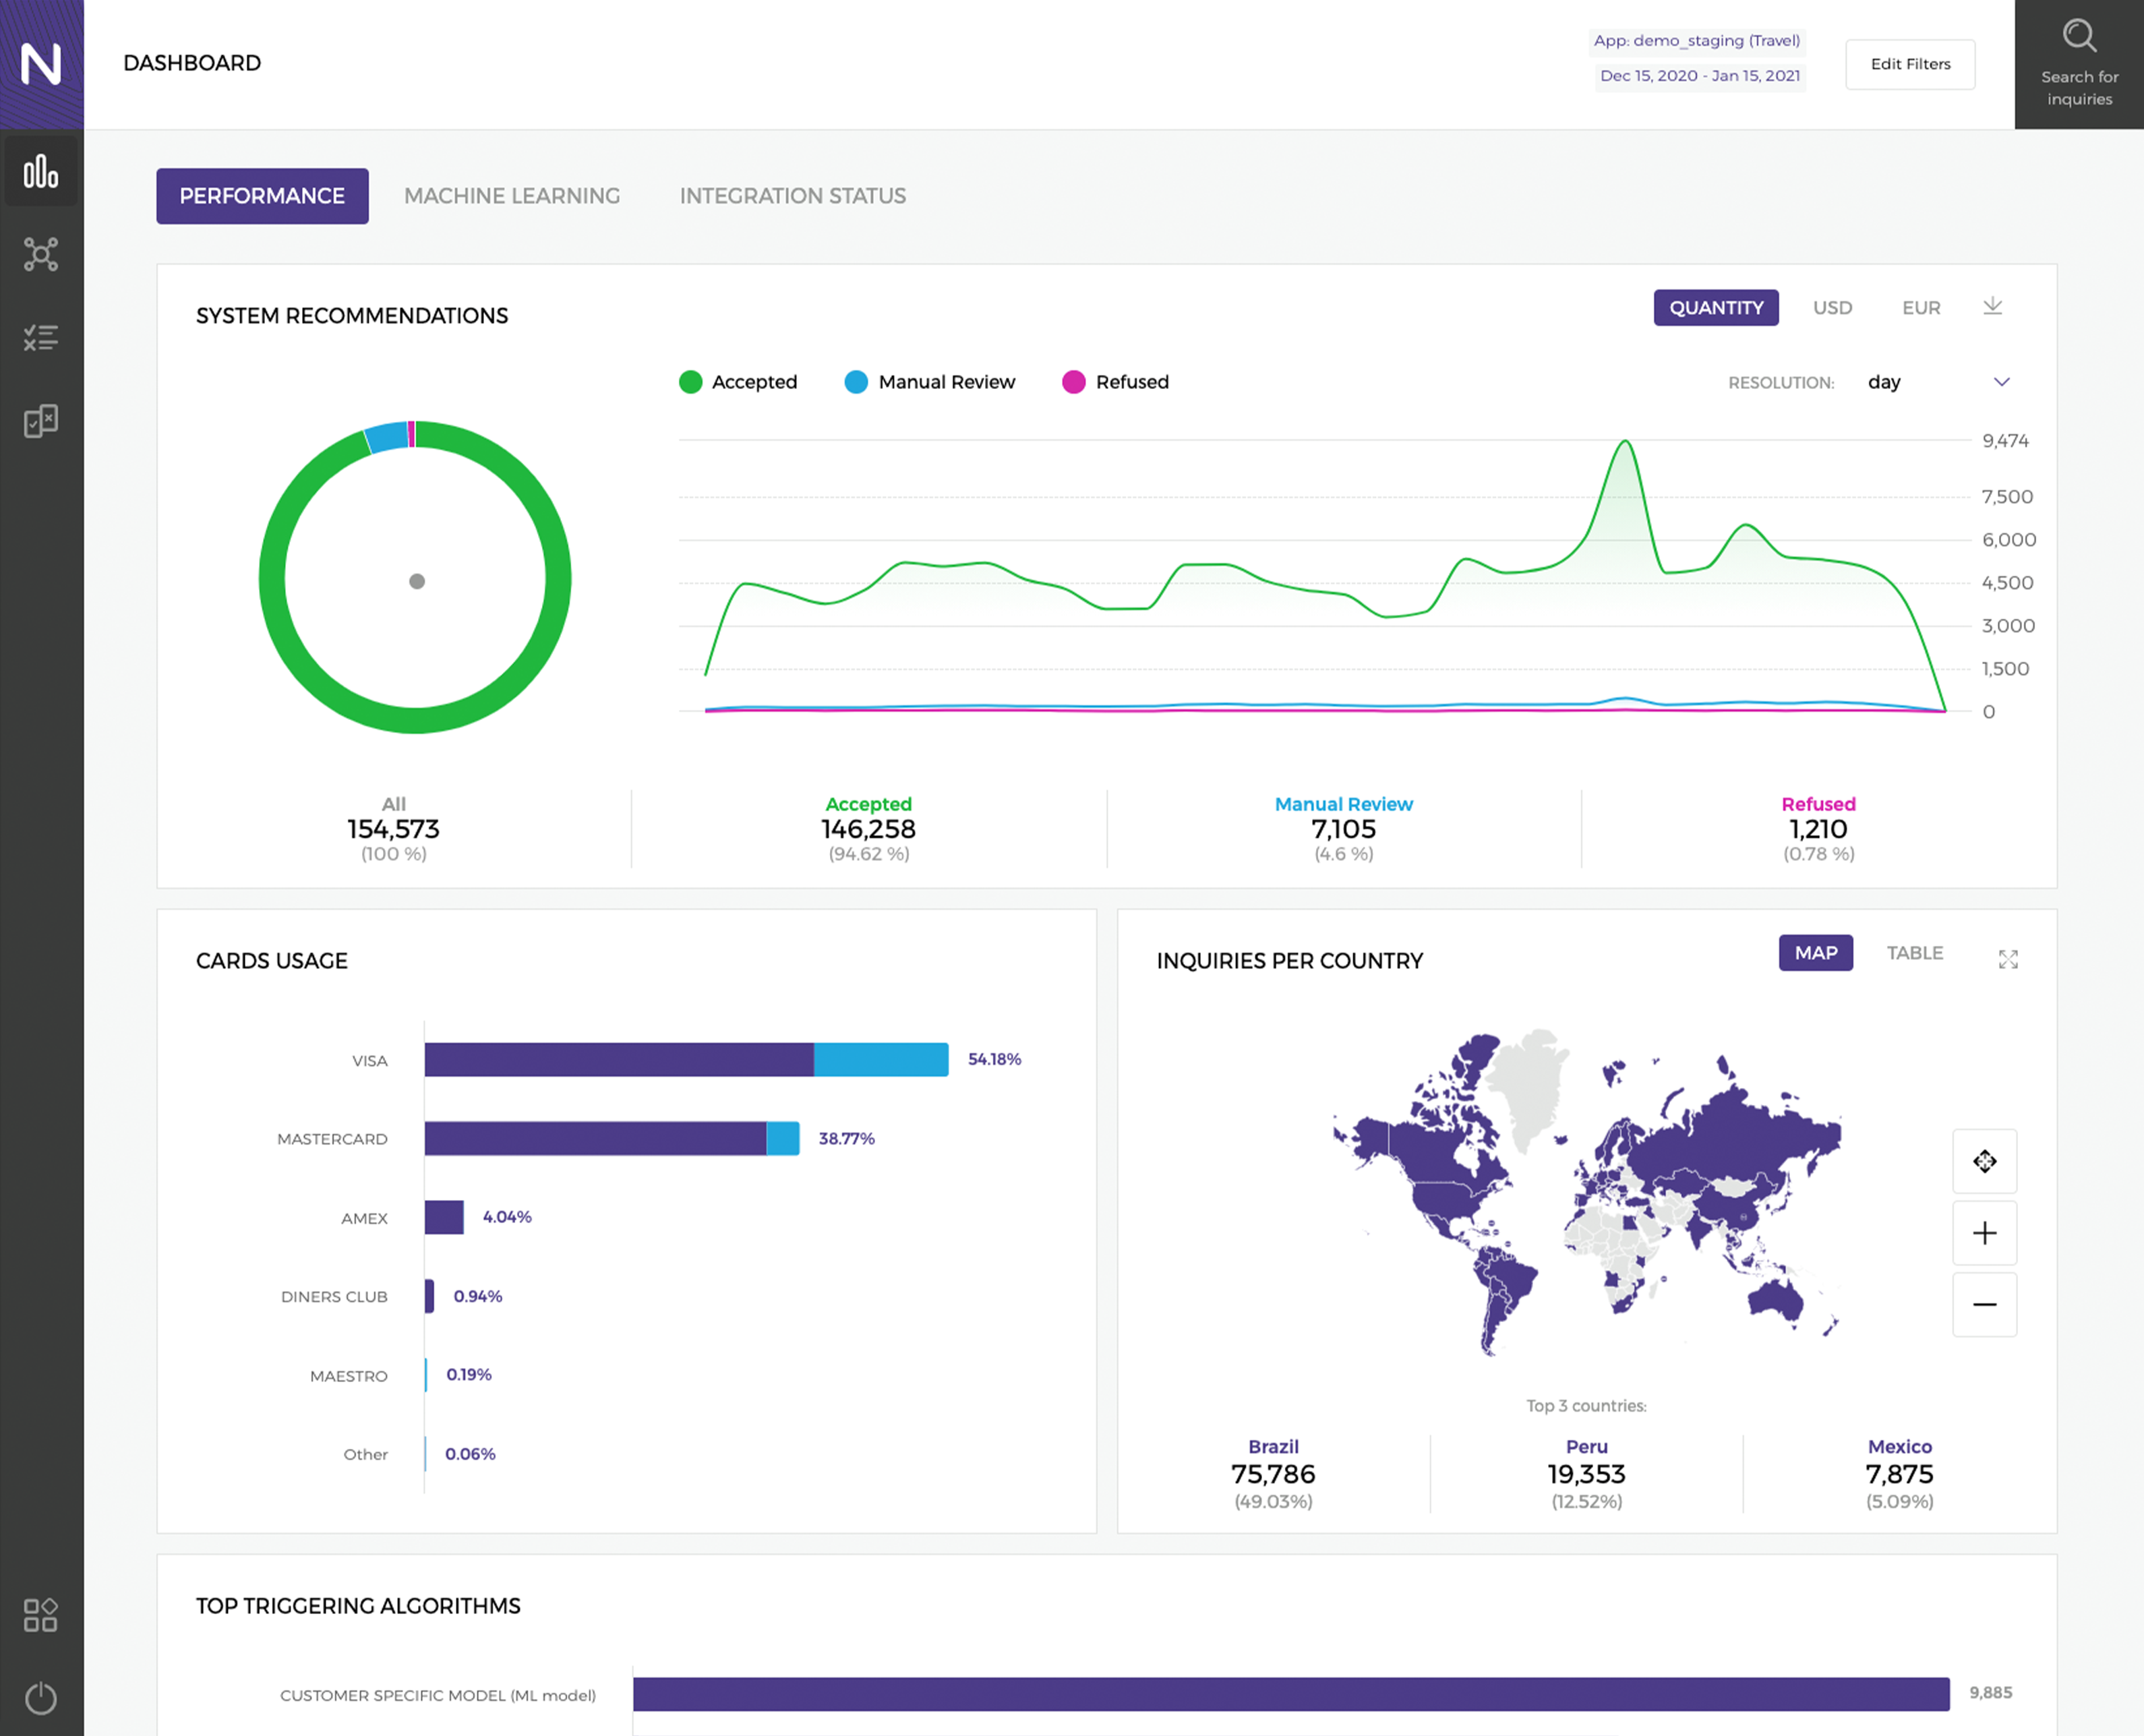This screenshot has height=1736, width=2144.
Task: Switch chart values to USD
Action: [x=1832, y=308]
